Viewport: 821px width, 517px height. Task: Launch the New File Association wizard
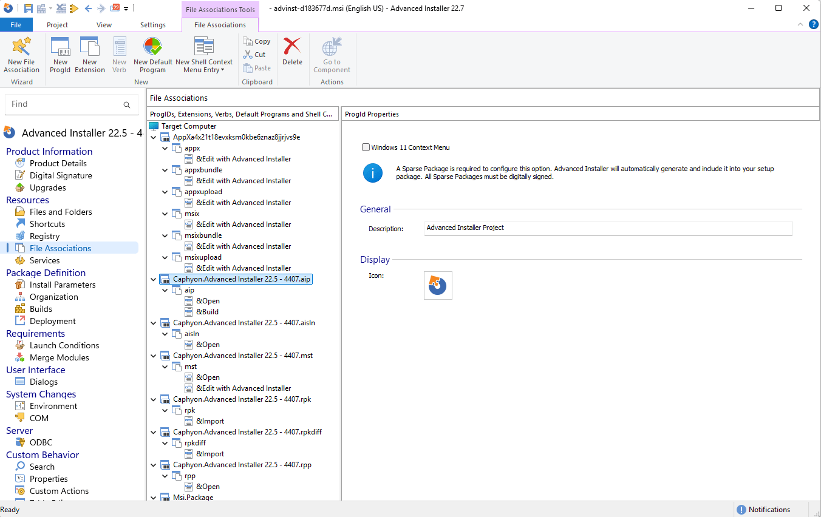click(21, 55)
